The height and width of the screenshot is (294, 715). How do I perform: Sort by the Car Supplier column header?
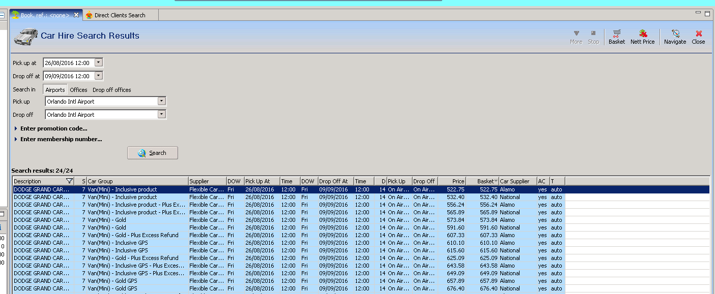coord(518,181)
